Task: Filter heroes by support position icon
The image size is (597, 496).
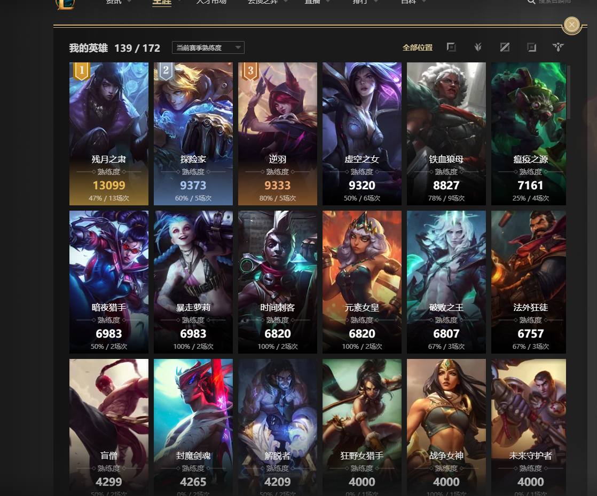Action: coord(558,47)
